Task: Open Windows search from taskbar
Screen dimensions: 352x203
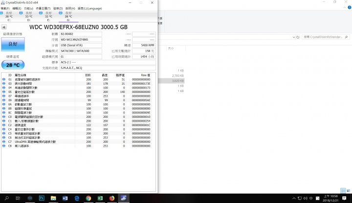Action: pyautogui.click(x=7, y=198)
